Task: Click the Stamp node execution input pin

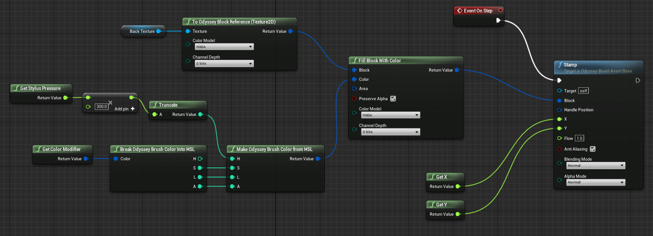Action: click(x=560, y=80)
